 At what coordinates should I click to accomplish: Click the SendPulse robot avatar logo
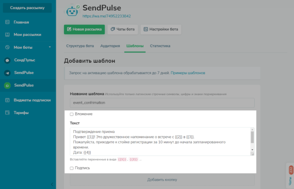[x=72, y=10]
